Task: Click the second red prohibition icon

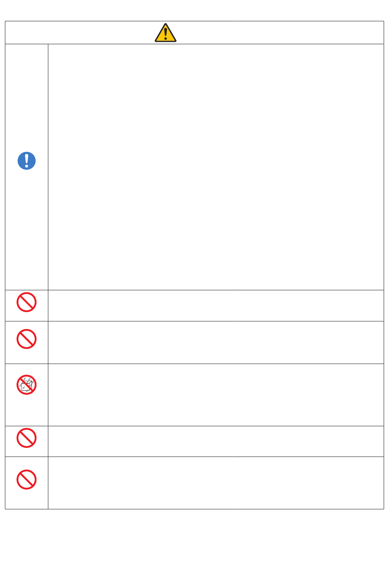Action: [27, 339]
